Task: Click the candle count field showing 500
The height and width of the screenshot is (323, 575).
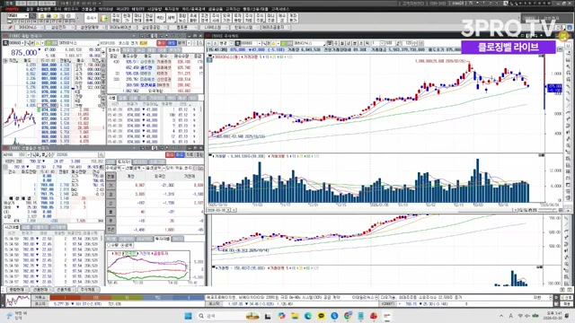Action: 390,43
